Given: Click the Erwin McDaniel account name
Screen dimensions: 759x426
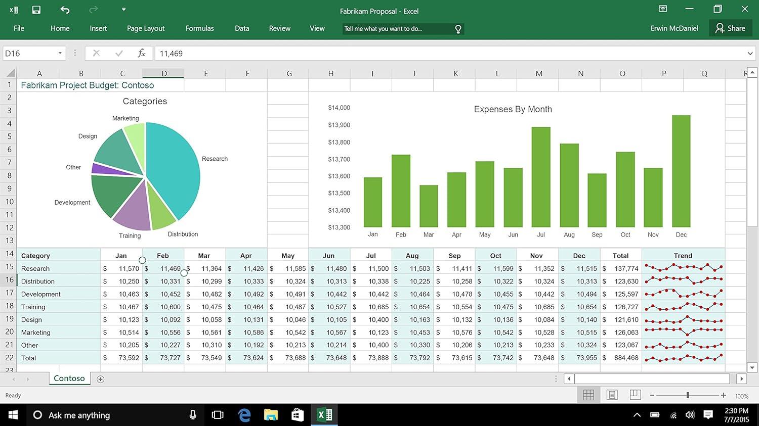Looking at the screenshot, I should pos(674,28).
